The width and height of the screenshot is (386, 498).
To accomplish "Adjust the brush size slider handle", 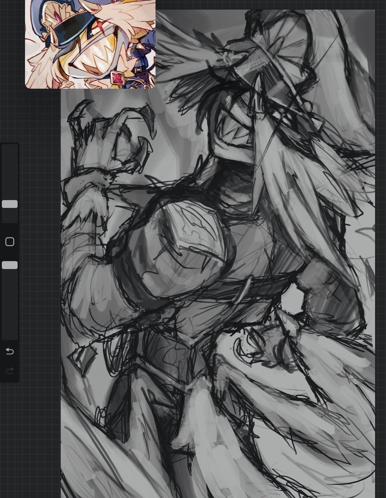I will [x=10, y=204].
